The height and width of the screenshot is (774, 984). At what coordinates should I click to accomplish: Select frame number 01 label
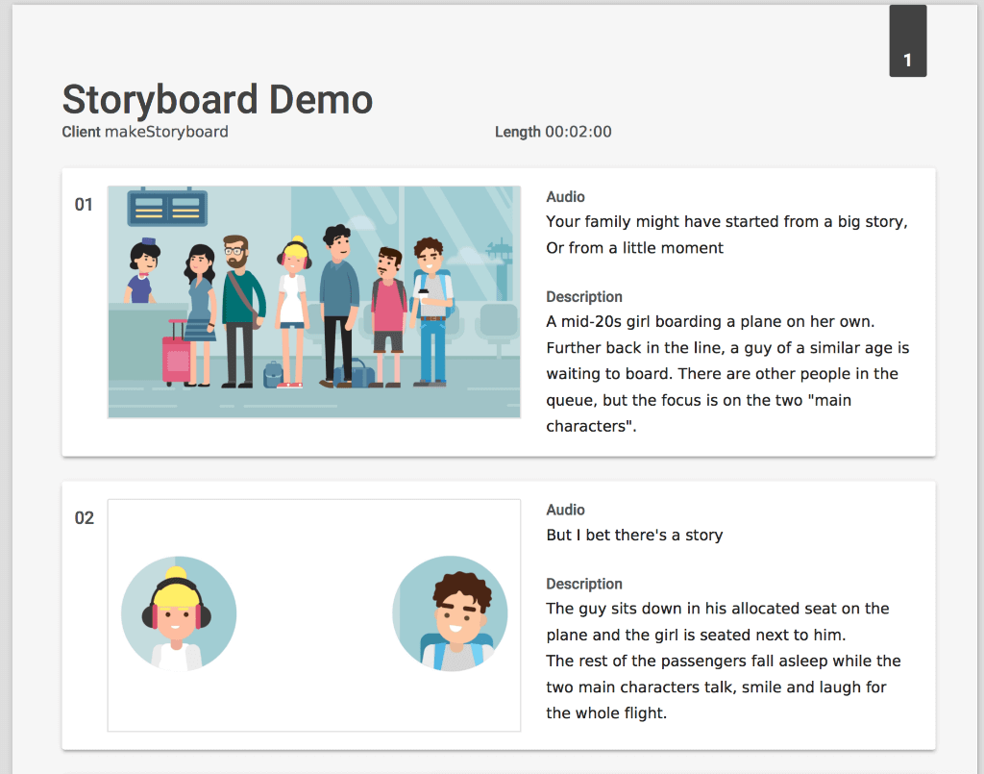(x=85, y=205)
